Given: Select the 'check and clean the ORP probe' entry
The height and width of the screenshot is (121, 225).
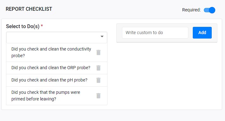Looking at the screenshot, I should pyautogui.click(x=51, y=68).
